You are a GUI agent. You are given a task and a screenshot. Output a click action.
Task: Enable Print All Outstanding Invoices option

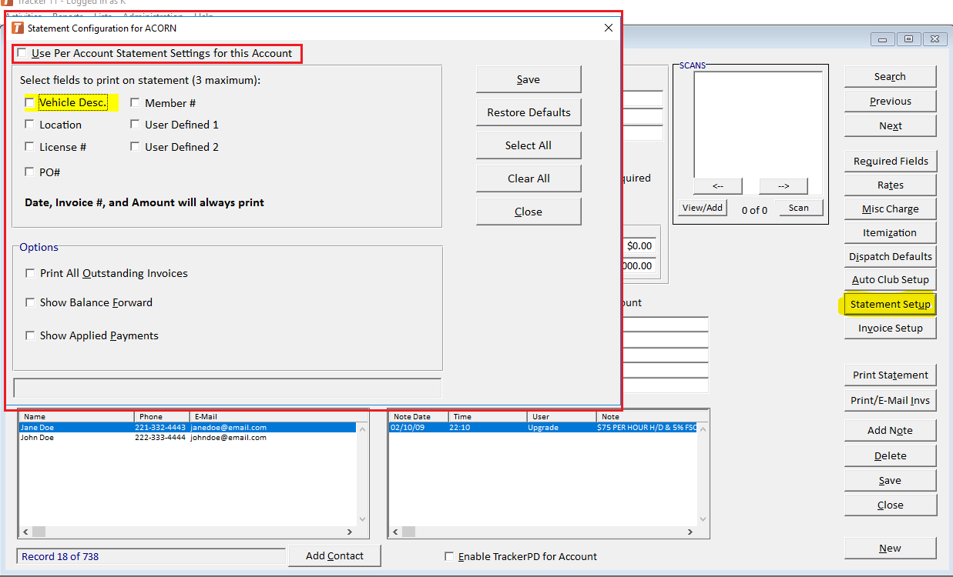[x=30, y=273]
